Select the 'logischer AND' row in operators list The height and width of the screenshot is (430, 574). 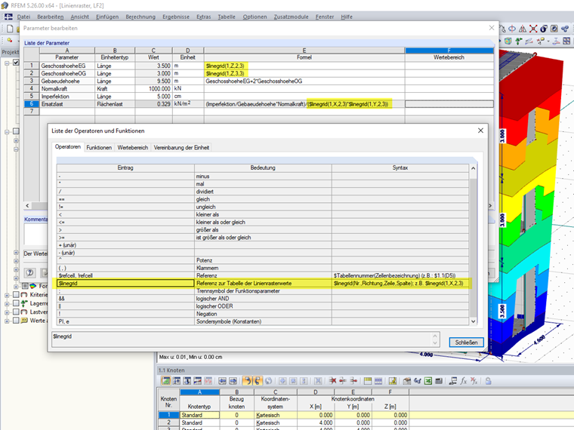pos(263,299)
